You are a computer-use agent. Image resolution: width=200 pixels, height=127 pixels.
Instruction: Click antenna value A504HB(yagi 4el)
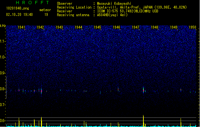tap(112, 15)
